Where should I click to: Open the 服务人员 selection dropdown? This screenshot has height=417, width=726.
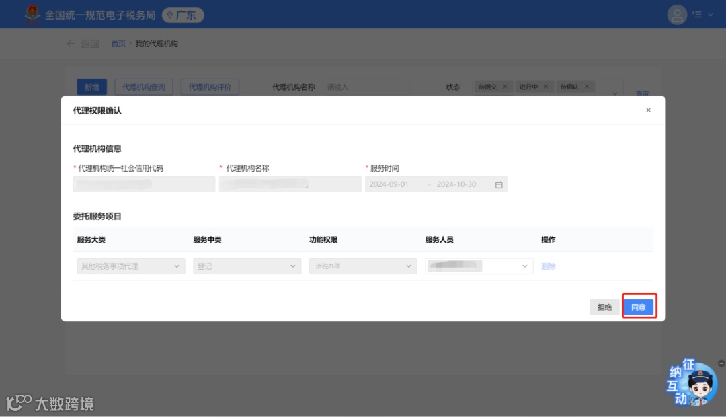click(x=479, y=266)
